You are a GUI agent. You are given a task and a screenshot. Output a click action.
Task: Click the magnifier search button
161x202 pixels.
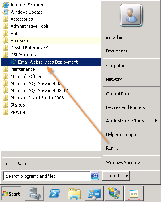coord(95,176)
